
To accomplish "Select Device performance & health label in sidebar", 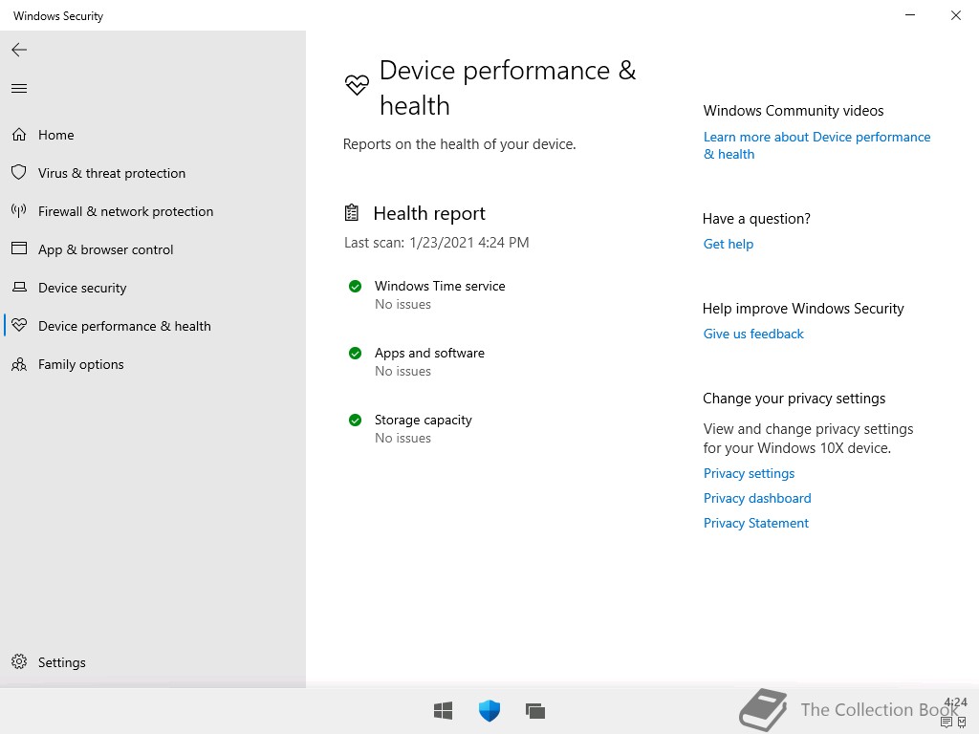I will tap(124, 326).
